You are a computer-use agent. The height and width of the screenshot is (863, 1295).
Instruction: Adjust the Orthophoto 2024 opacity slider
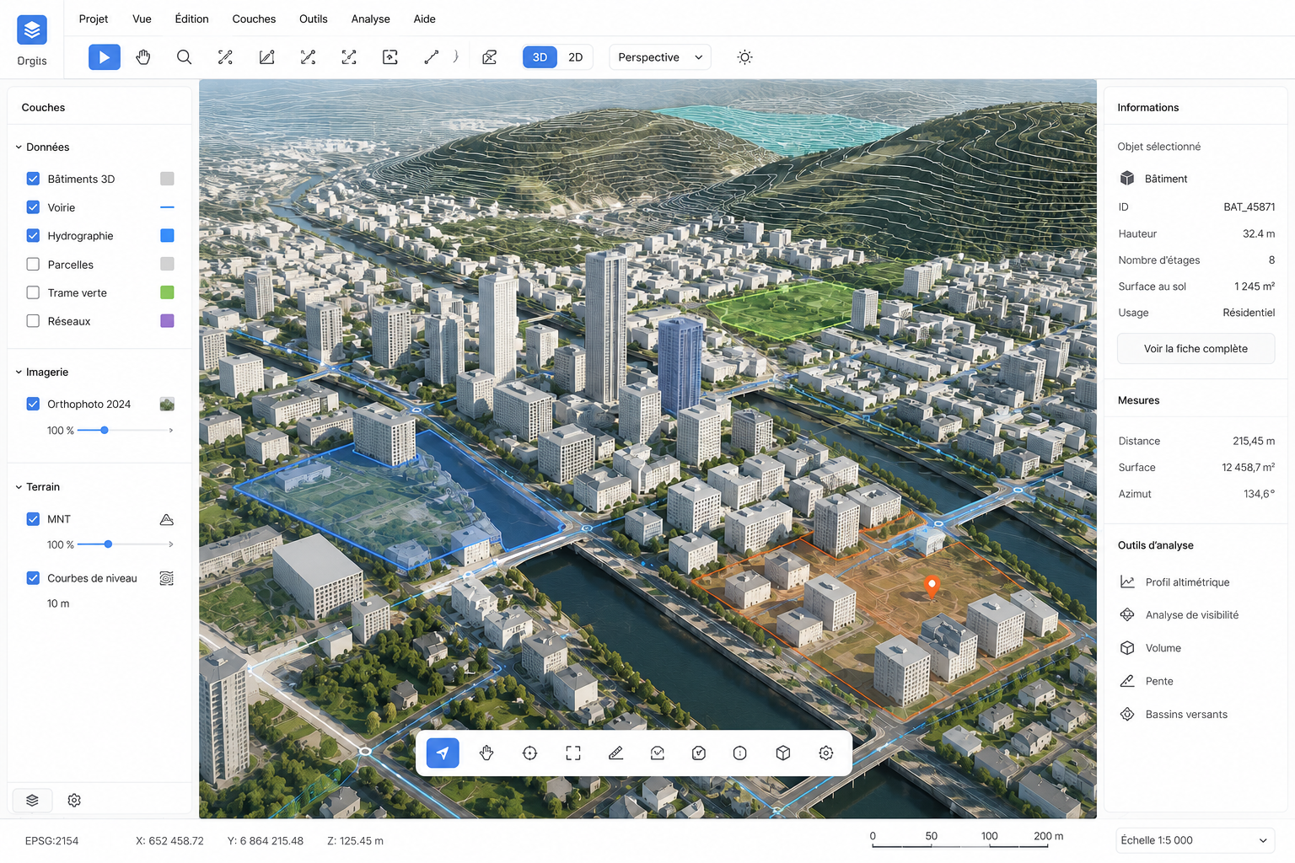click(x=105, y=430)
